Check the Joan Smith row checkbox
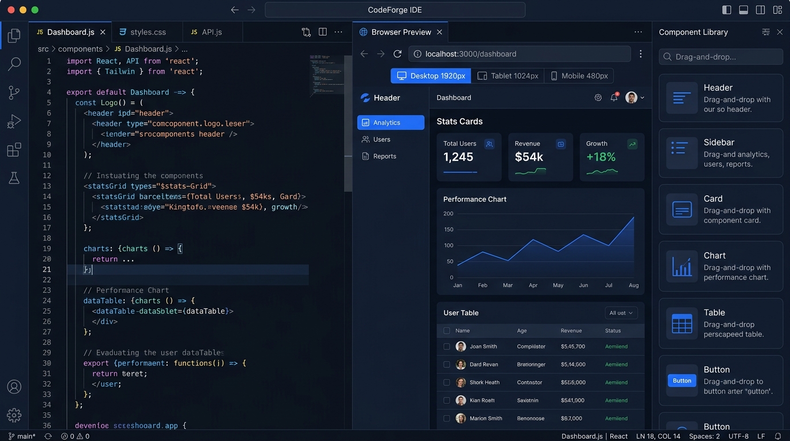This screenshot has height=441, width=790. [447, 346]
